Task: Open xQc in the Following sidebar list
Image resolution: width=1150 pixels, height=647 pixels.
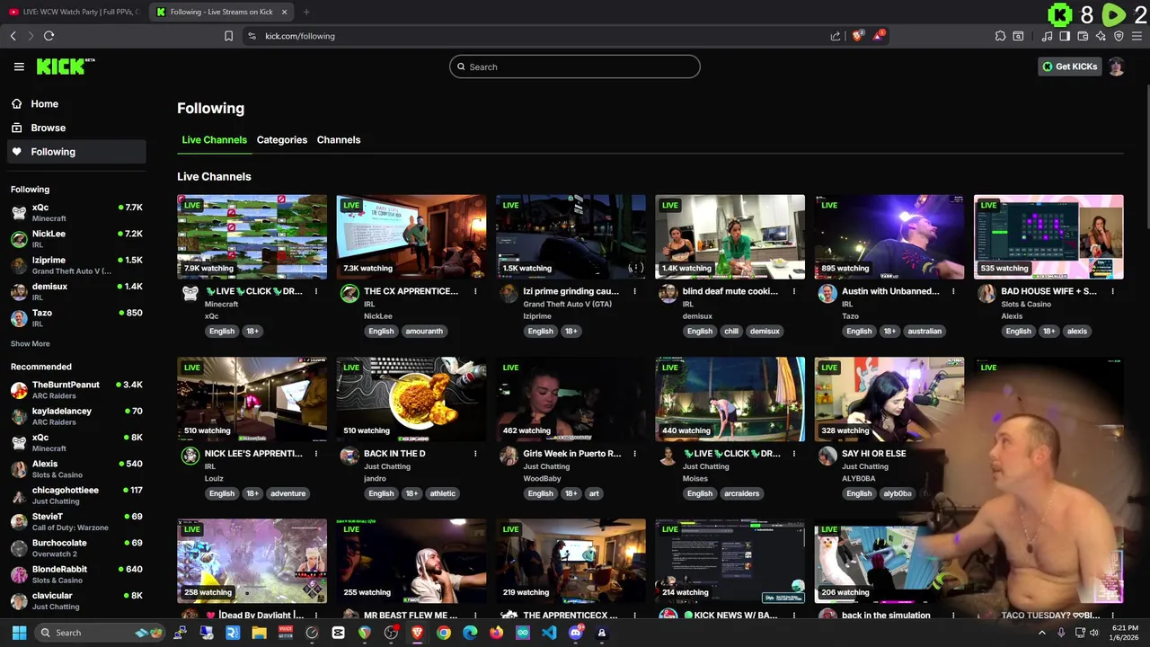Action: coord(76,212)
